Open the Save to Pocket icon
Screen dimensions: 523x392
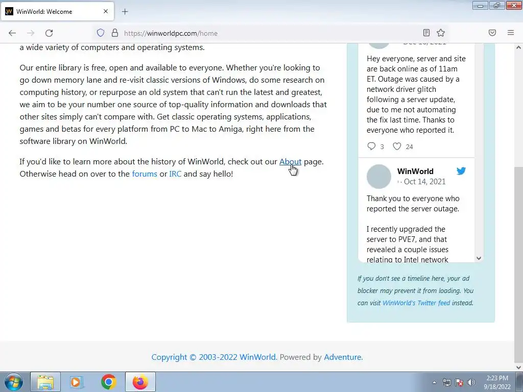click(x=492, y=33)
